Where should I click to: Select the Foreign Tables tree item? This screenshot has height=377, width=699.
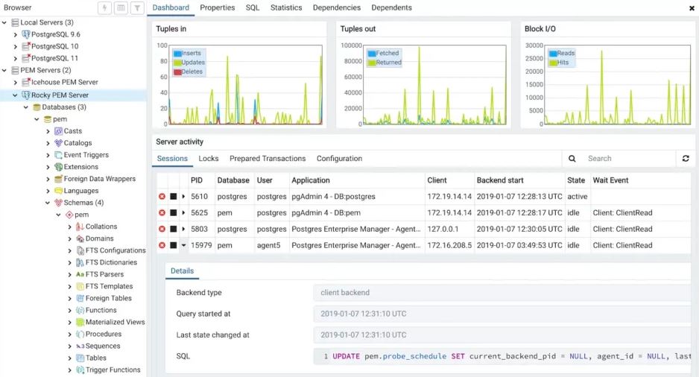108,298
